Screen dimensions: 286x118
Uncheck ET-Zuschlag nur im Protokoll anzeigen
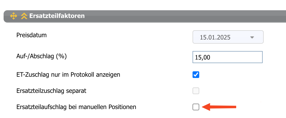pos(196,75)
